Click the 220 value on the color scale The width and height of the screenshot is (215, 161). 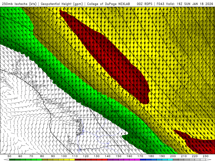coord(195,156)
